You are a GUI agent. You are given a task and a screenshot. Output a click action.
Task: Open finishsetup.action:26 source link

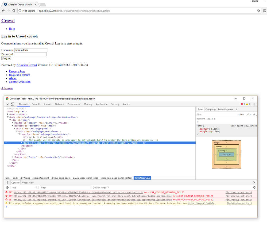click(x=239, y=192)
